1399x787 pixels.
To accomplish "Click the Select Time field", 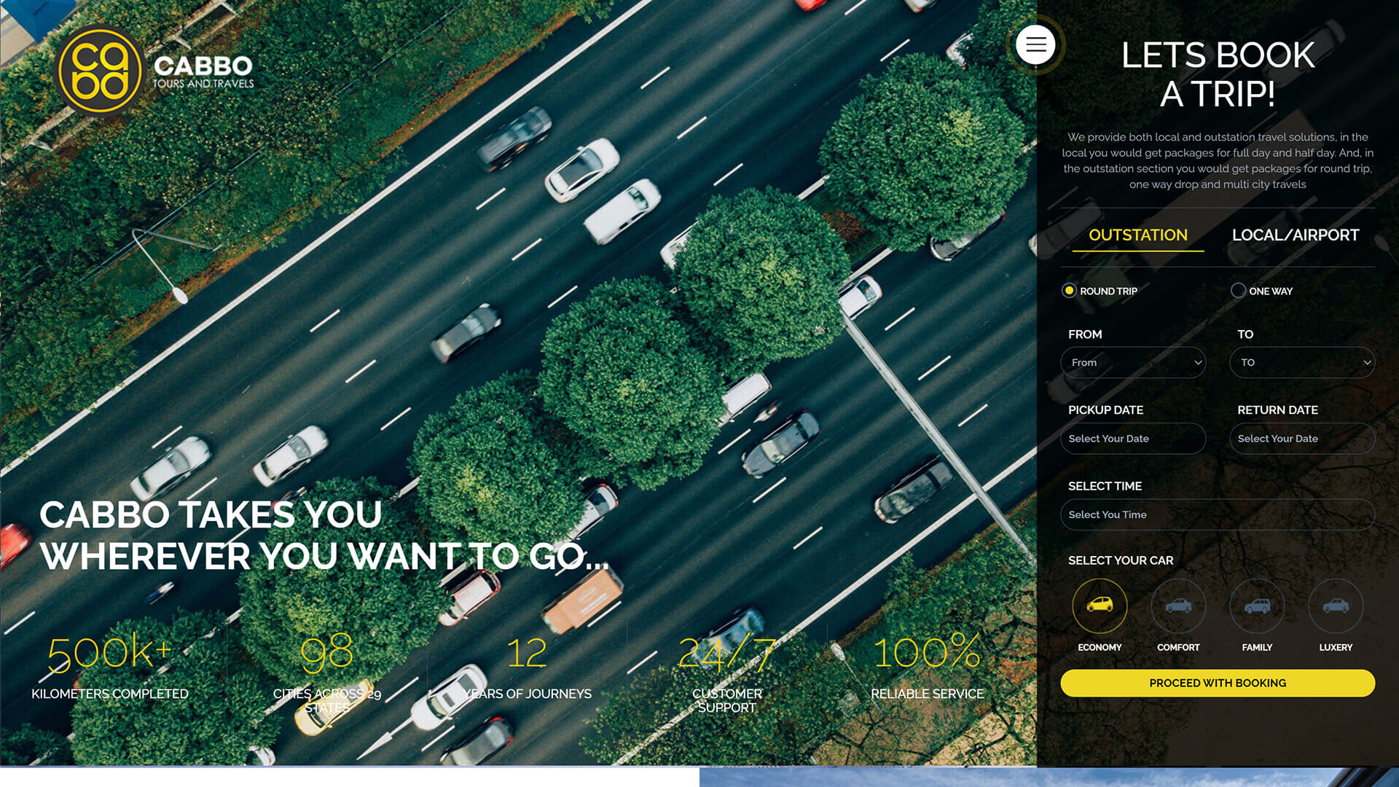I will 1217,514.
